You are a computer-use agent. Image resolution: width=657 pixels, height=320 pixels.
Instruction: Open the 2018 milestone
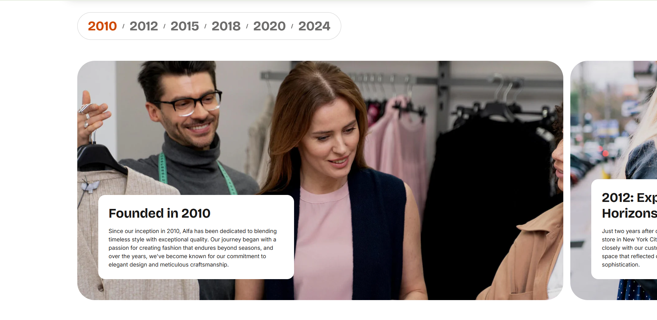tap(226, 26)
